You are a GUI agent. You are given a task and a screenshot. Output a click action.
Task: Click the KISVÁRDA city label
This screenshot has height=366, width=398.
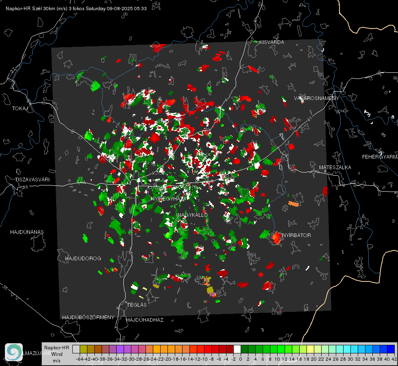272,42
